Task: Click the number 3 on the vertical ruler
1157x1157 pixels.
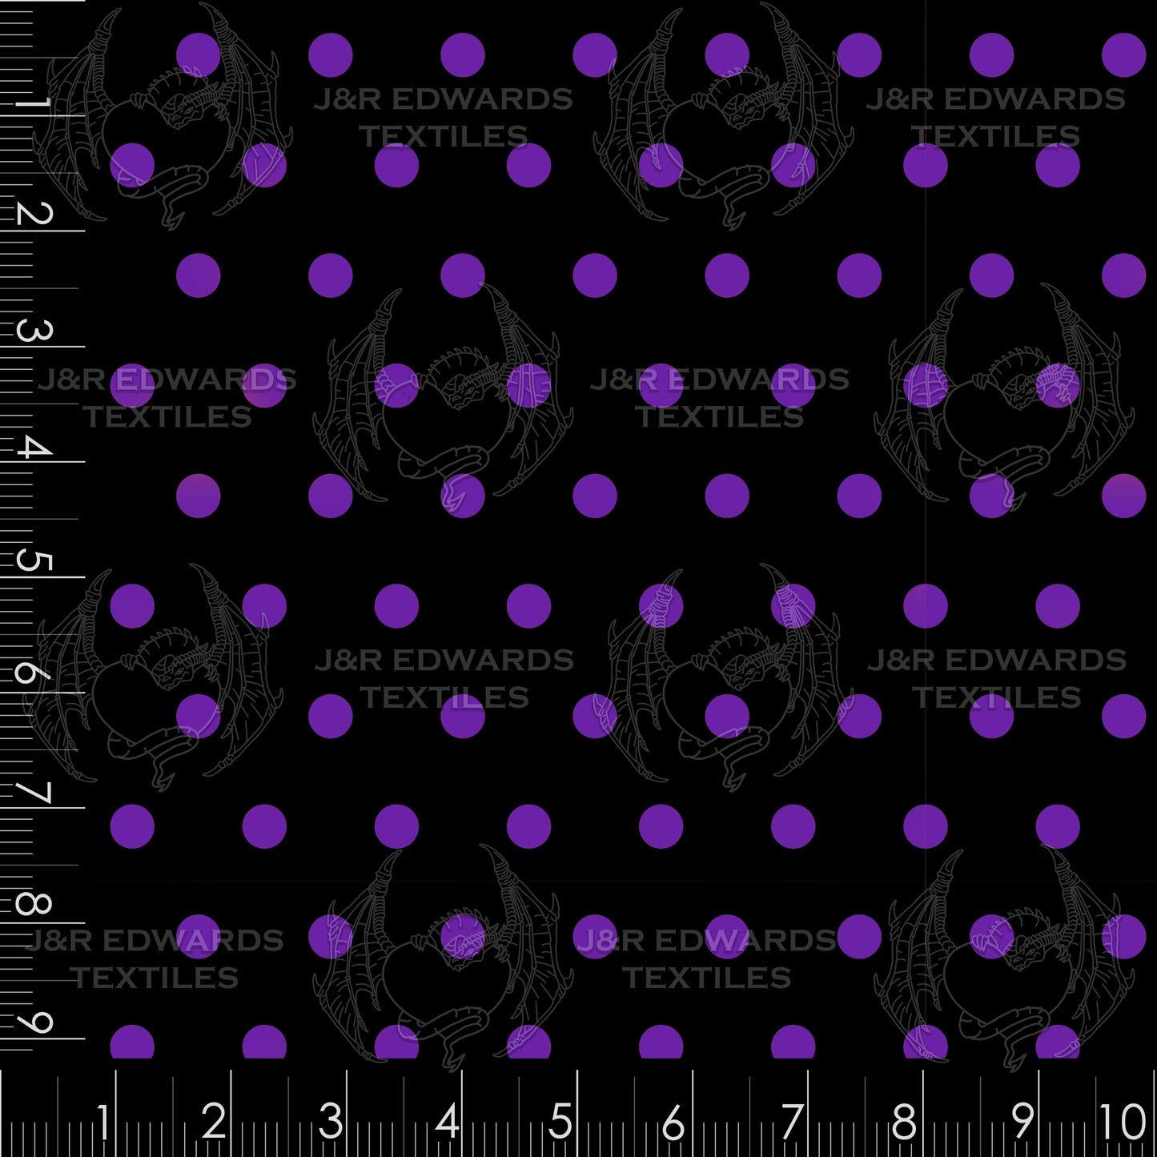Action: (35, 330)
